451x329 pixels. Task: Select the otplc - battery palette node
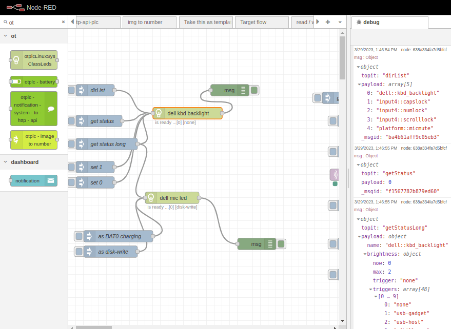point(34,82)
